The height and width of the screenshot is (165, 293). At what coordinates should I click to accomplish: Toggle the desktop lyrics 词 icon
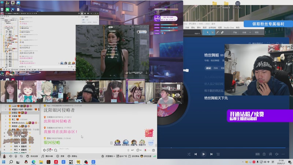[x=270, y=154]
